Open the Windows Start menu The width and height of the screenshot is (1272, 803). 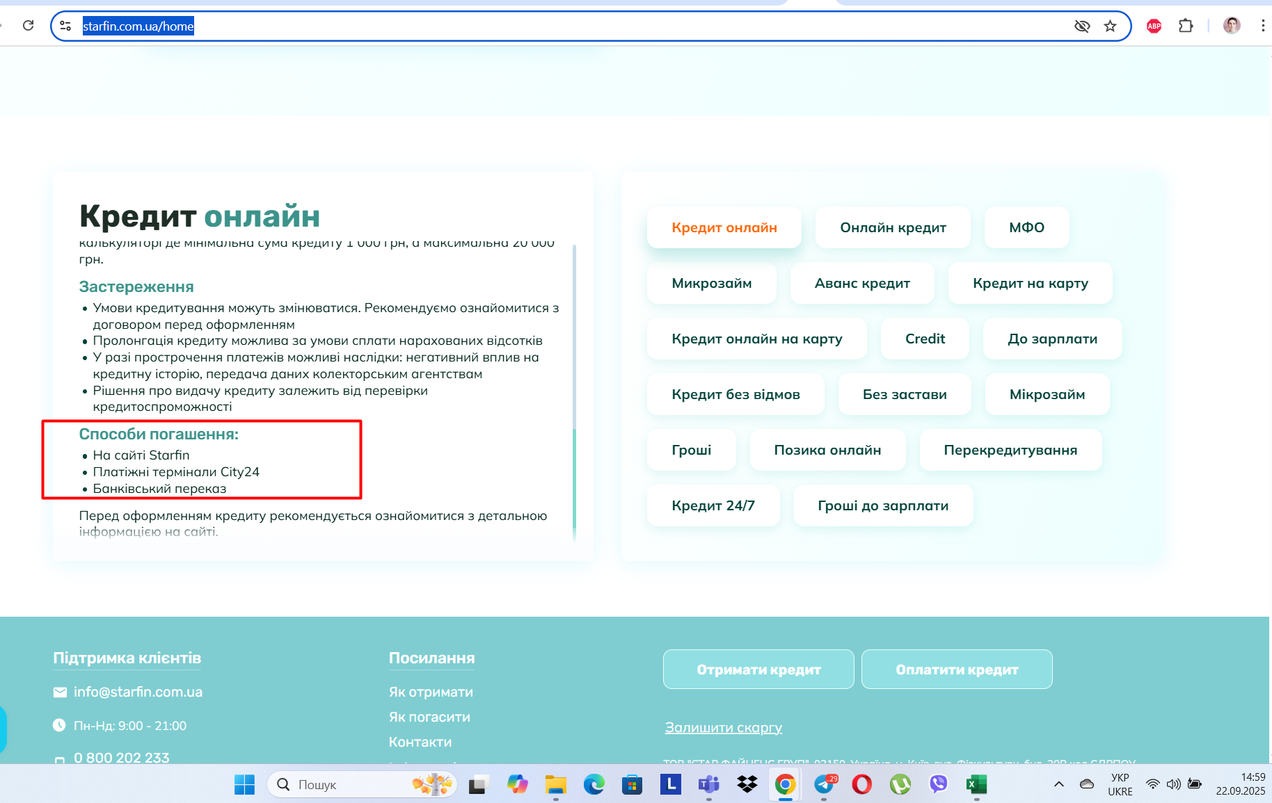coord(244,784)
